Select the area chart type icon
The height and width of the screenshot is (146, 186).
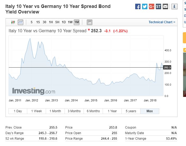coord(20,22)
